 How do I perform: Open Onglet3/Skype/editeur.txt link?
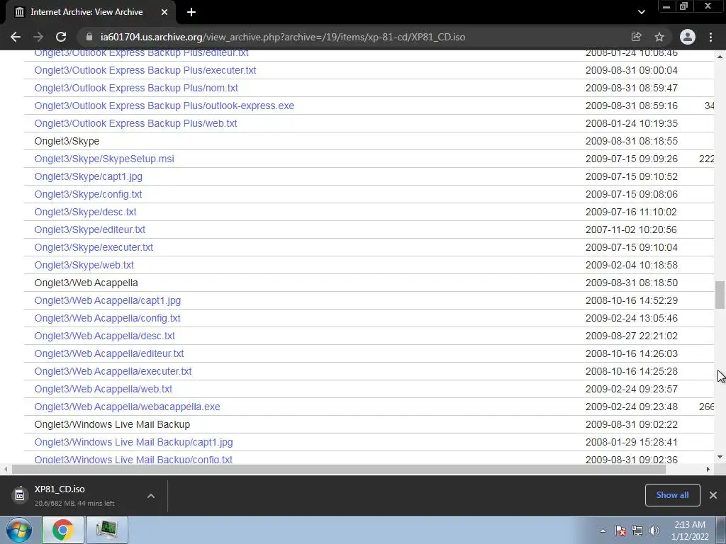click(90, 229)
